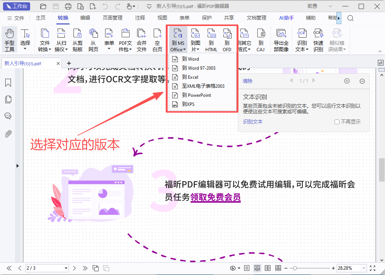The height and width of the screenshot is (275, 385).
Task: Click the search magnifier icon
Action: click(350, 18)
